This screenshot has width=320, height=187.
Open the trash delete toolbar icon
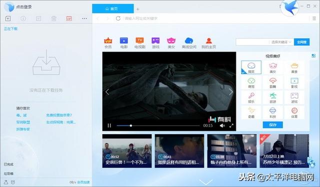pos(54,18)
